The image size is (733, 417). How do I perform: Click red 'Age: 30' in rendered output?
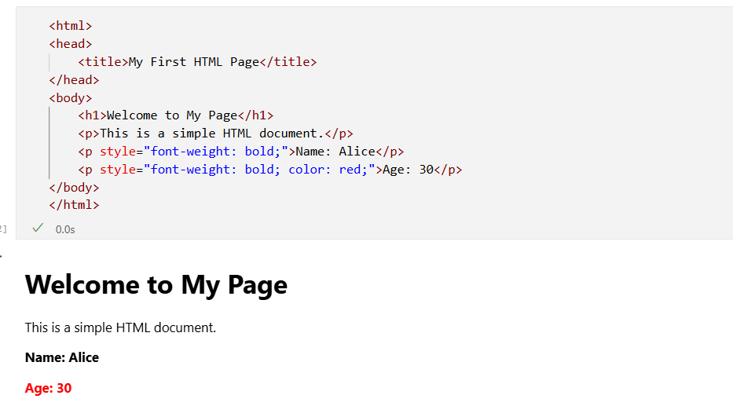click(x=48, y=389)
